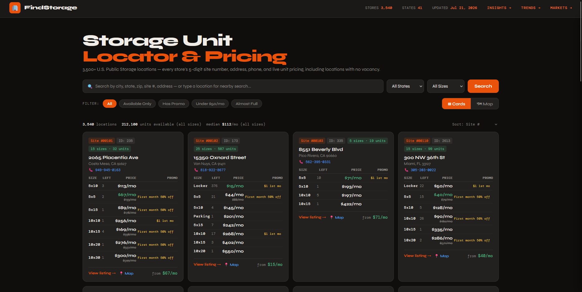
Task: Click the phone icon beside 562-395-0331
Action: (x=301, y=162)
